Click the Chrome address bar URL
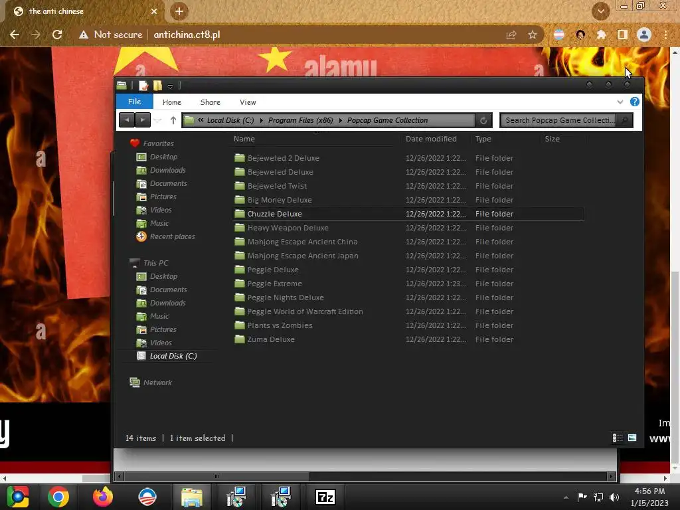Image resolution: width=680 pixels, height=510 pixels. pyautogui.click(x=187, y=35)
